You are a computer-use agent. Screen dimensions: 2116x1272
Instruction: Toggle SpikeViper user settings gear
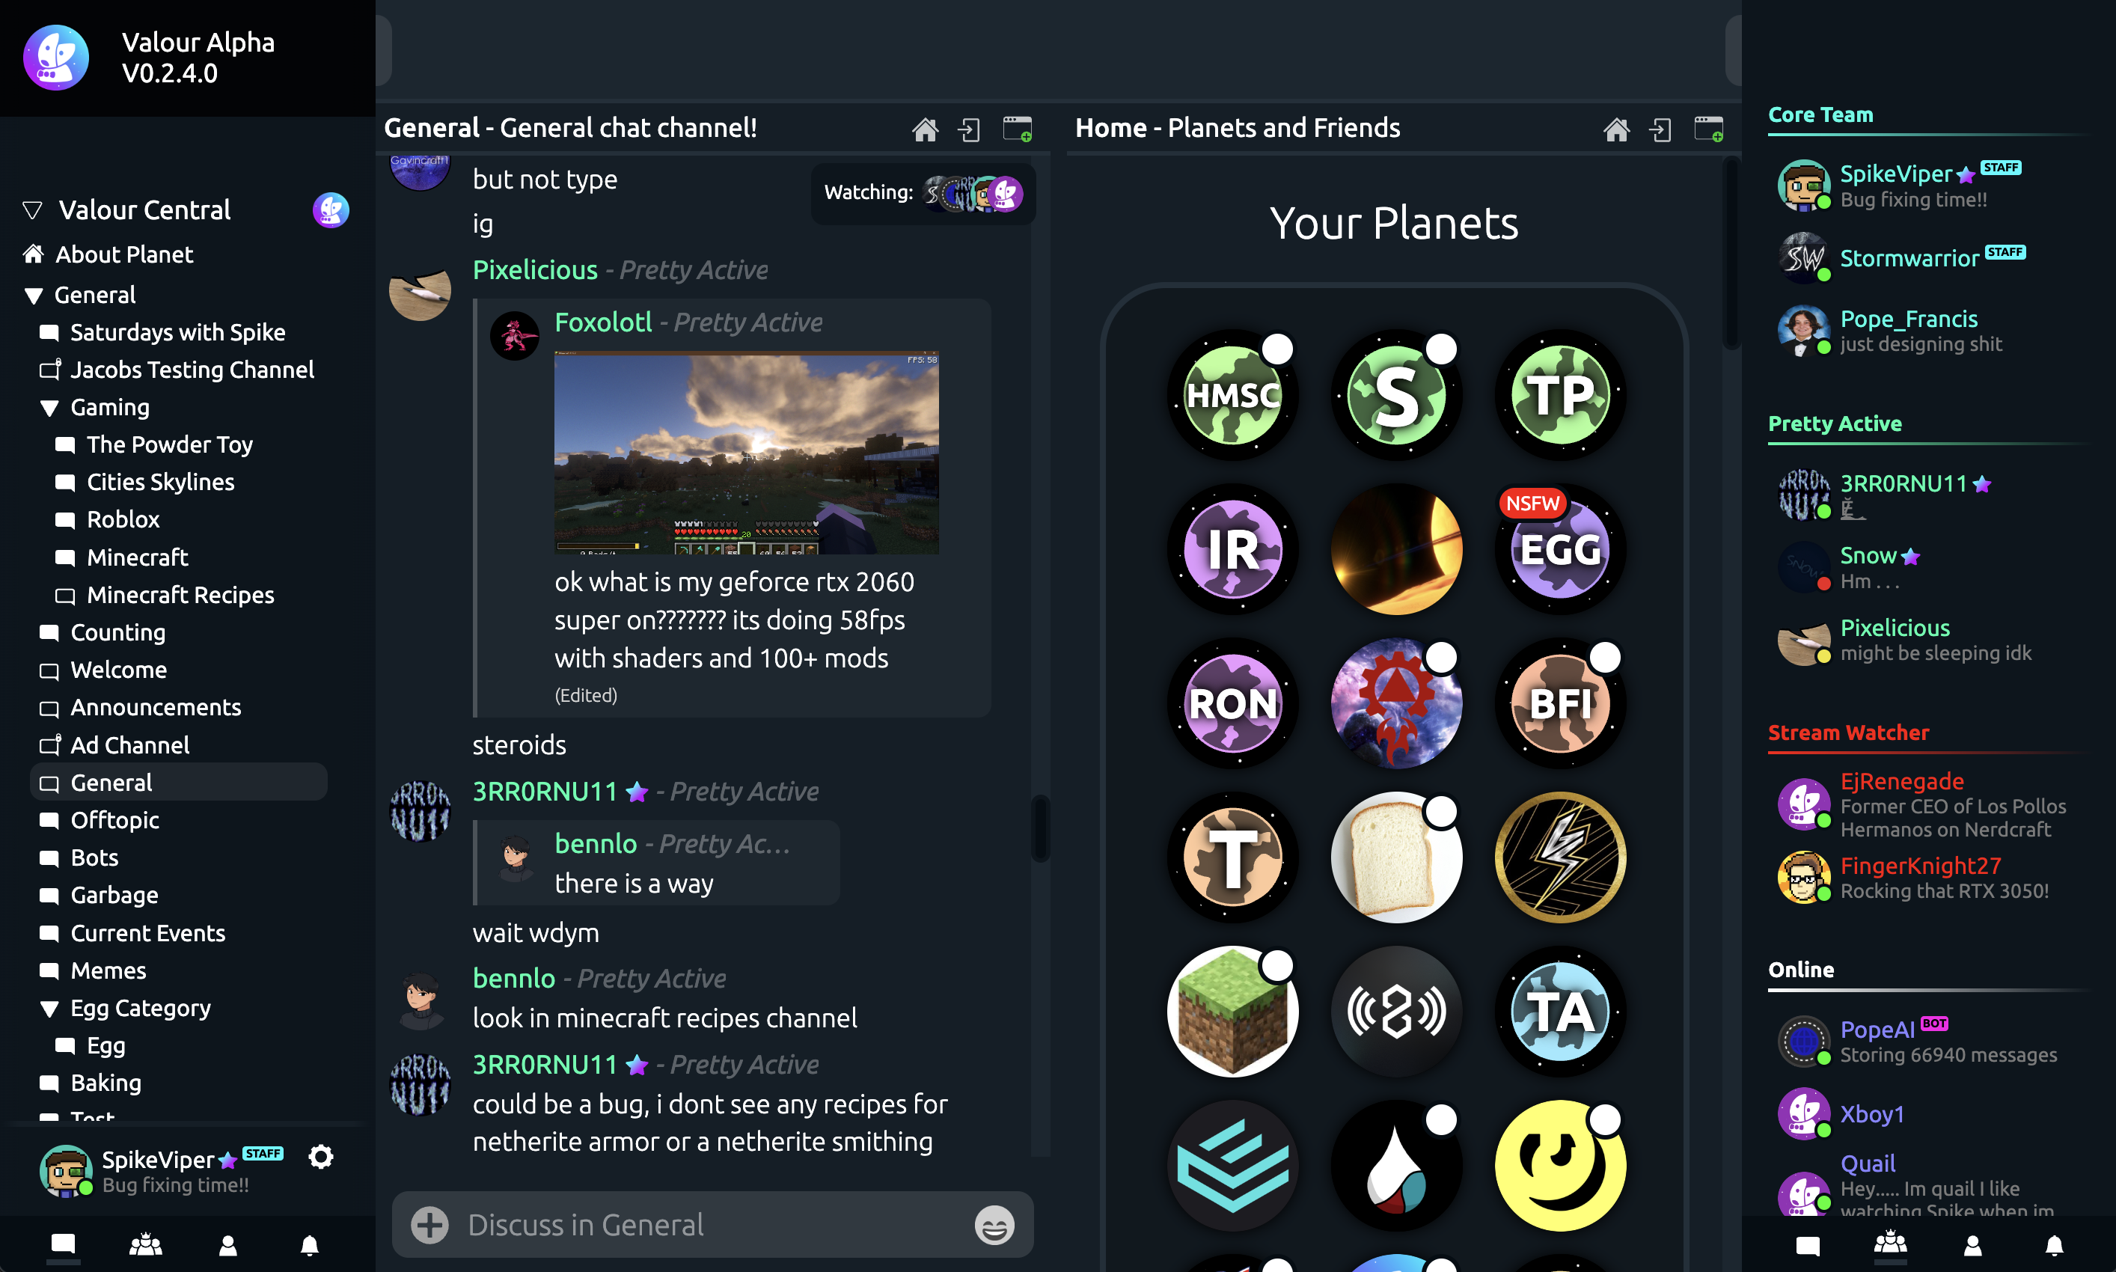[x=322, y=1155]
